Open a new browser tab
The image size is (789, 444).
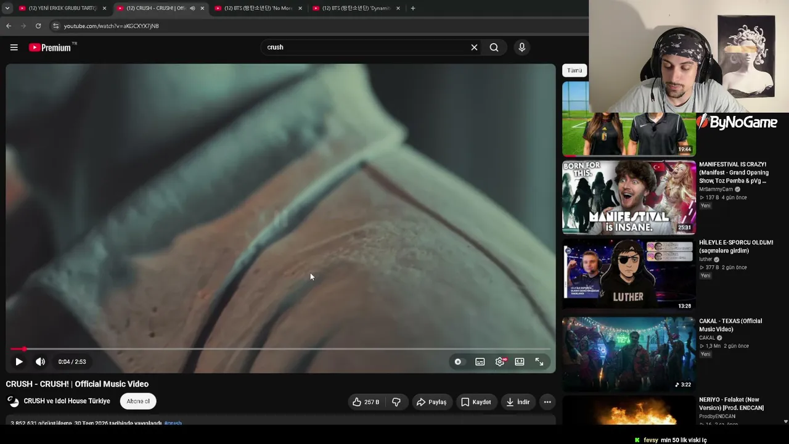(413, 8)
